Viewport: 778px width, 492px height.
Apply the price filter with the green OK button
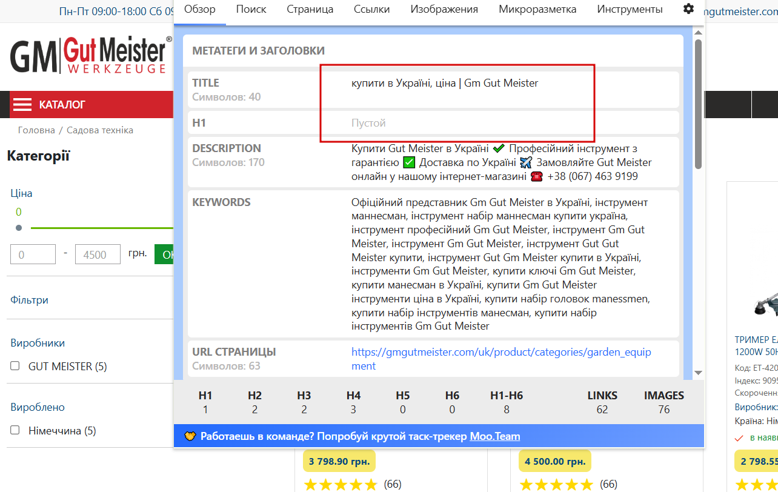[x=164, y=254]
